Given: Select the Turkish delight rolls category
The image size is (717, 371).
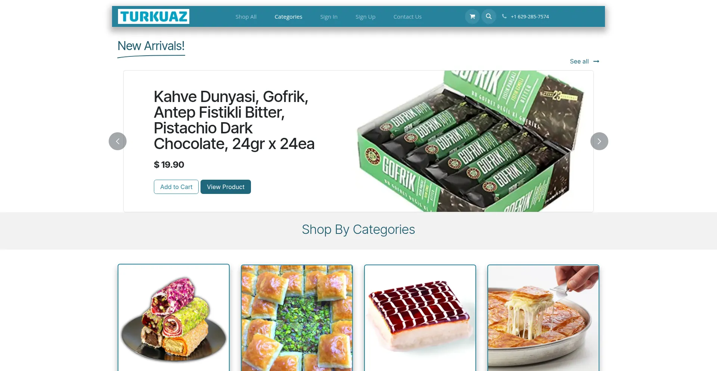Looking at the screenshot, I should tap(174, 318).
